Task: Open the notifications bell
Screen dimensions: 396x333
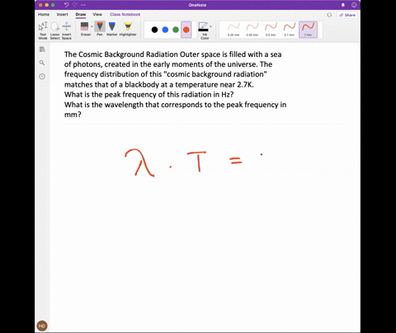Action: (343, 5)
